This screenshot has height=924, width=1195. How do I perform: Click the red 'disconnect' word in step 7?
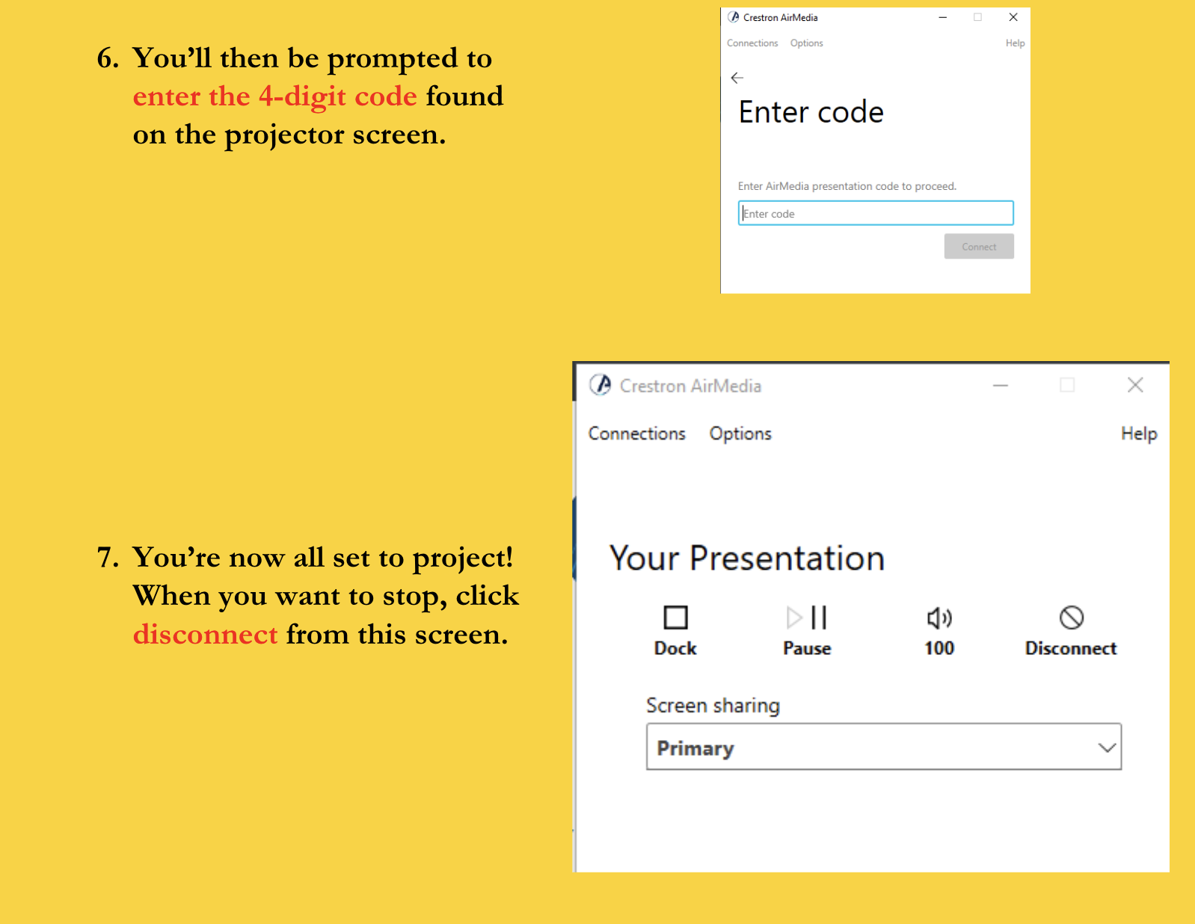206,634
